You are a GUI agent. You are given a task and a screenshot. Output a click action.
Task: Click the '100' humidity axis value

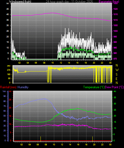[x=4, y=91]
